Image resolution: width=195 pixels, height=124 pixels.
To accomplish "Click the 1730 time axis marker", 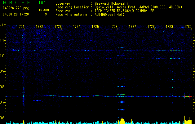I will pyautogui.click(x=188, y=27).
